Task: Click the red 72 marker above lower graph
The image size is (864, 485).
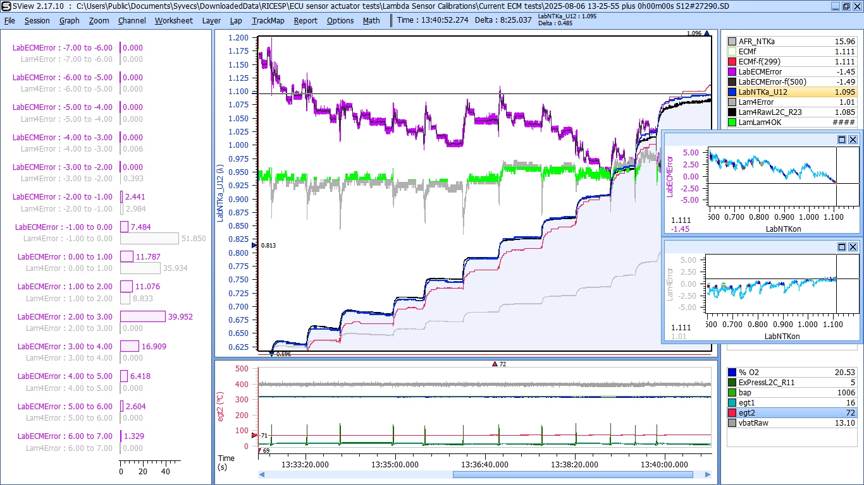Action: (495, 364)
